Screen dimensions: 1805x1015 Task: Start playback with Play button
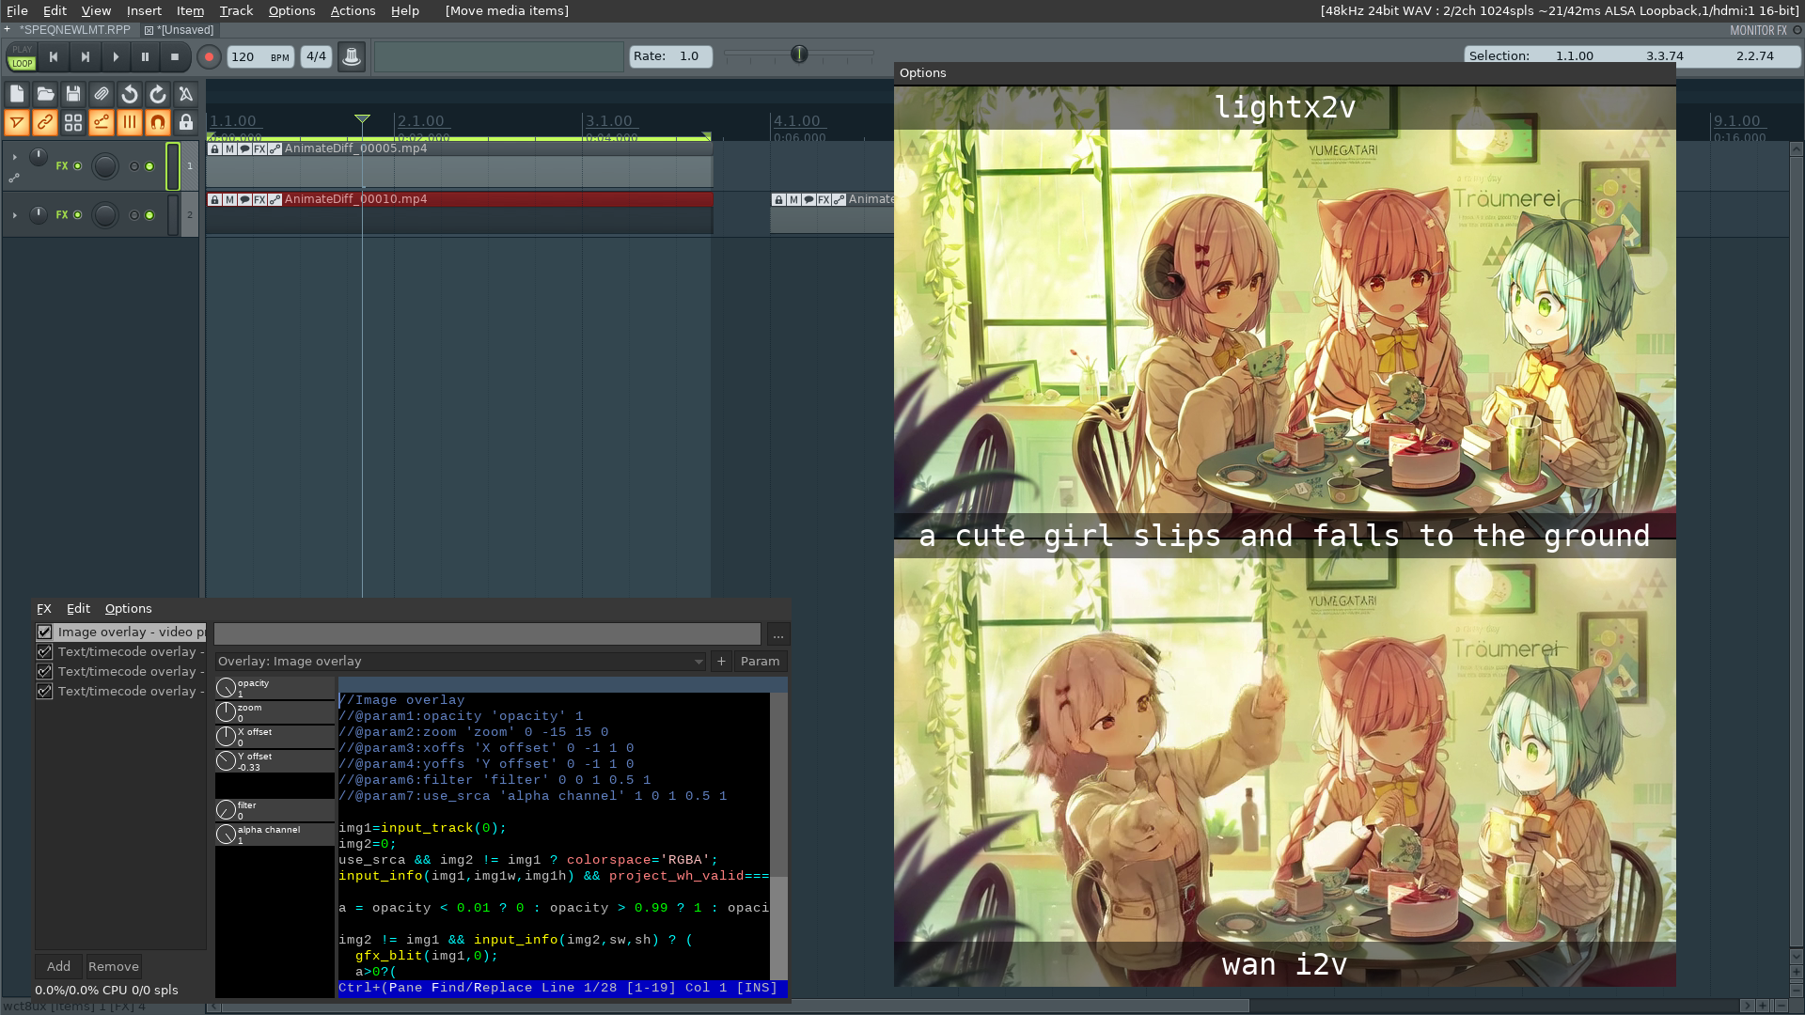point(116,56)
